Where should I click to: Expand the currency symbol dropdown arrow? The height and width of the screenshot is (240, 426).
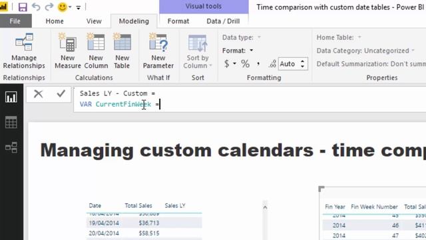pos(234,64)
